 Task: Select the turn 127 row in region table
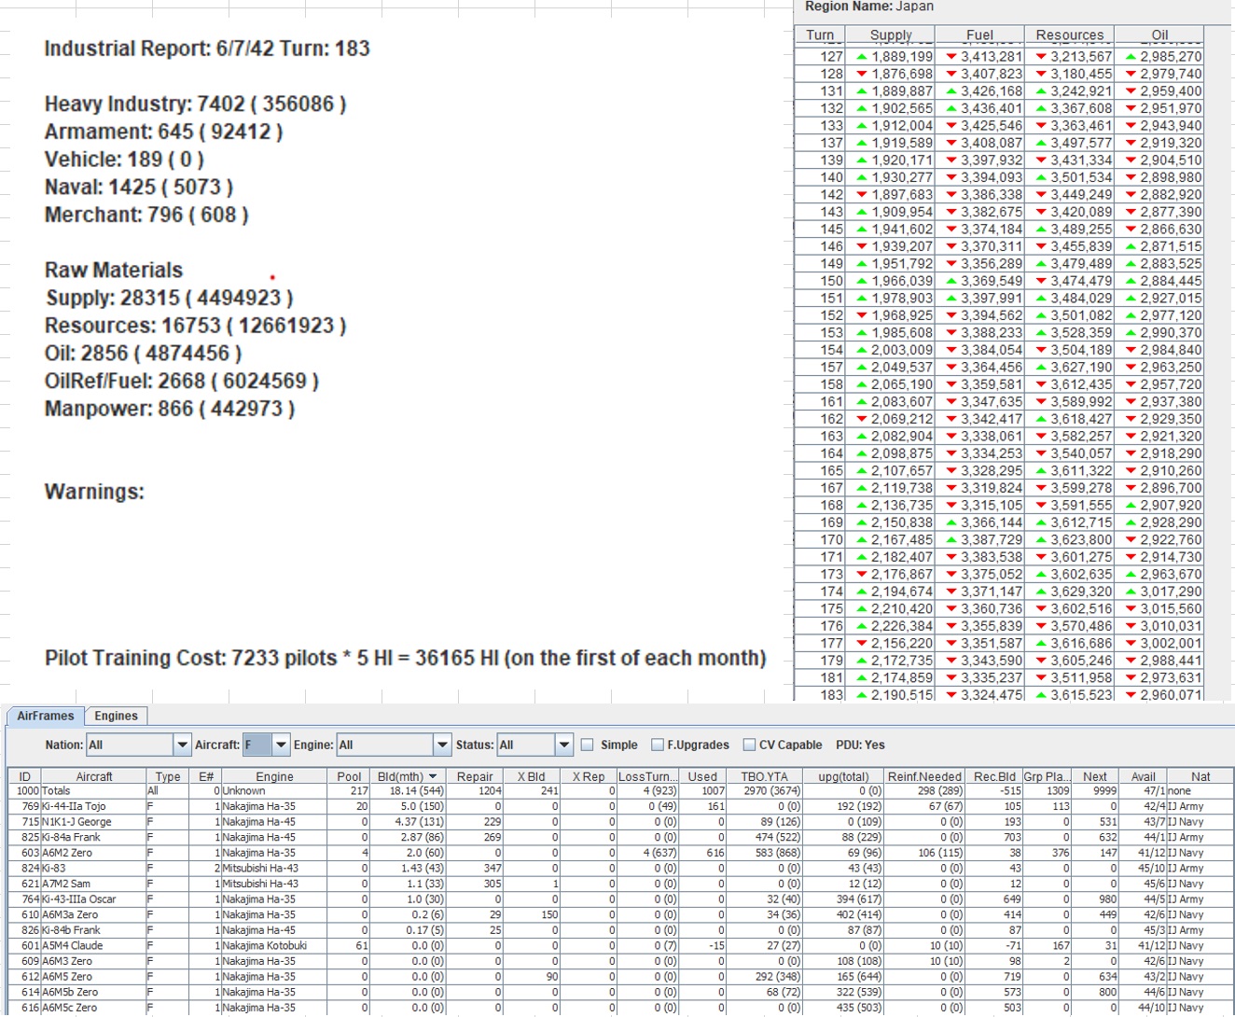pyautogui.click(x=1000, y=56)
